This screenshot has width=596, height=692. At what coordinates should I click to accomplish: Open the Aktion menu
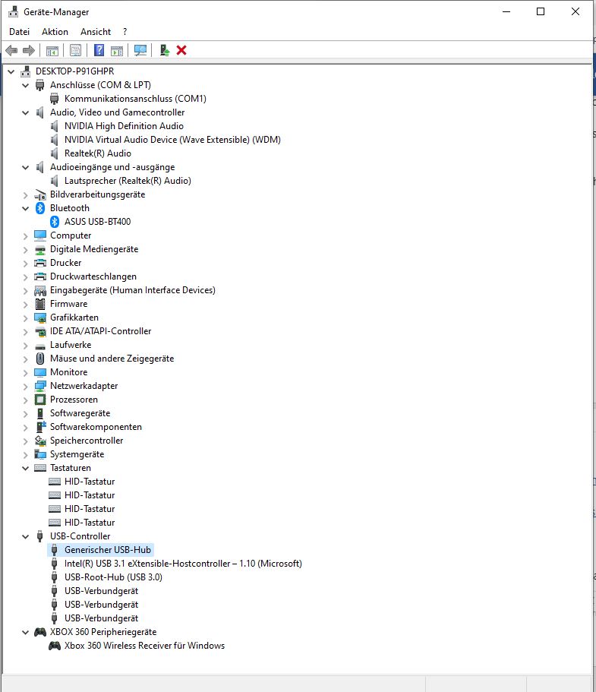[x=55, y=32]
